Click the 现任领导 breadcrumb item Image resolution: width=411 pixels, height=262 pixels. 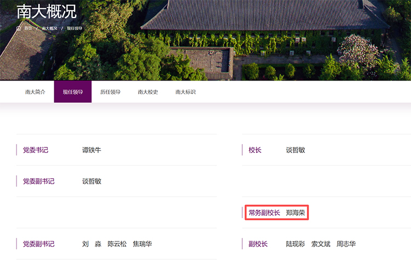(x=74, y=28)
